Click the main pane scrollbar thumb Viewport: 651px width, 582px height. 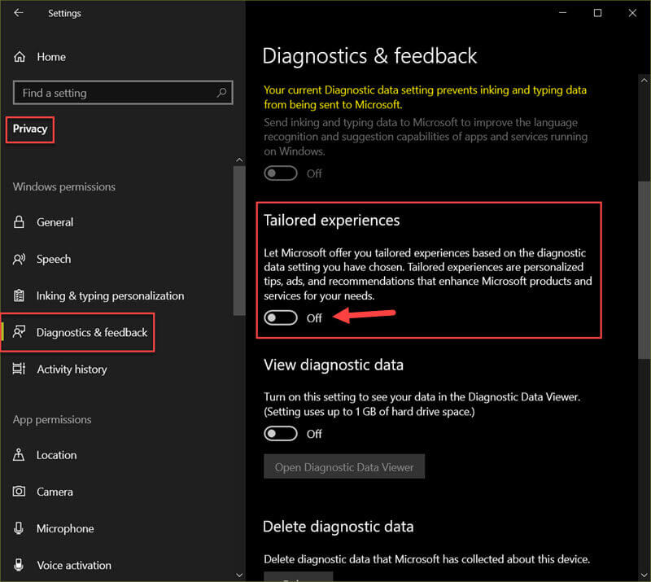coord(644,270)
